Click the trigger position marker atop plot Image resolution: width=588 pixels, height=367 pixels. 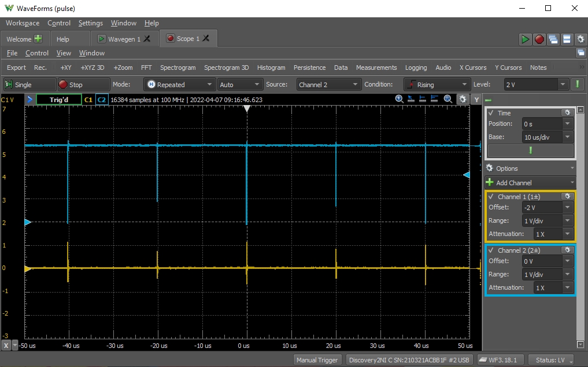click(x=247, y=108)
